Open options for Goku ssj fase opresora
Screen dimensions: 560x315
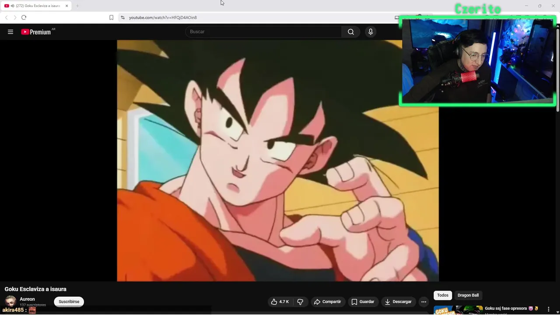click(549, 309)
